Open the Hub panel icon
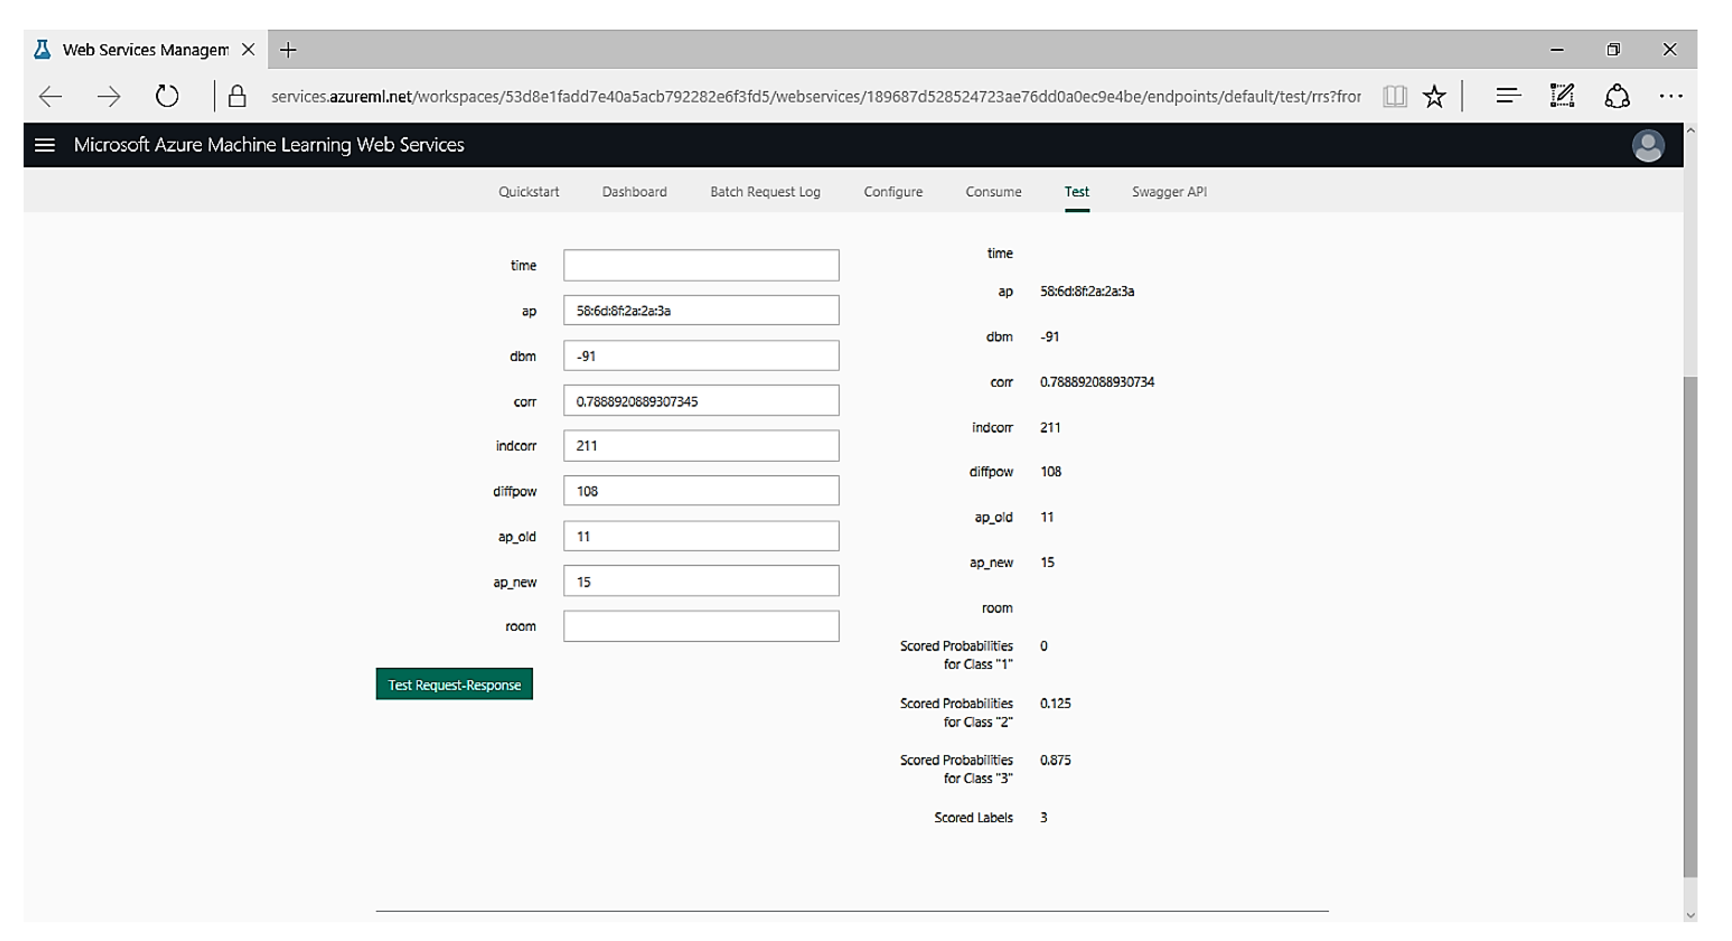 1508,96
